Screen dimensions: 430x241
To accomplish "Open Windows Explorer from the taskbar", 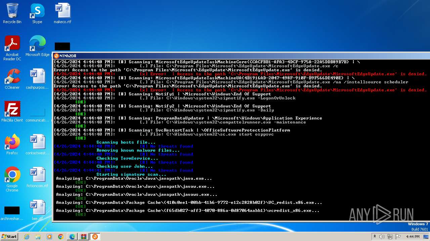I will [38, 237].
